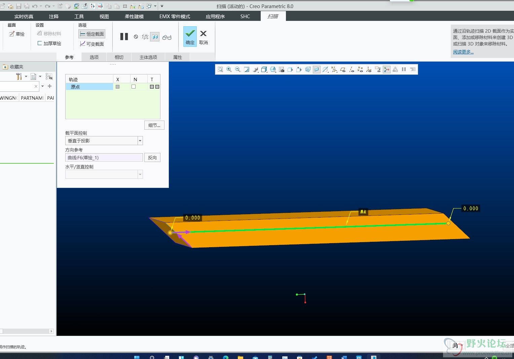Screen dimensions: 514x359
Task: Open the rendering style options
Action: (x=255, y=69)
